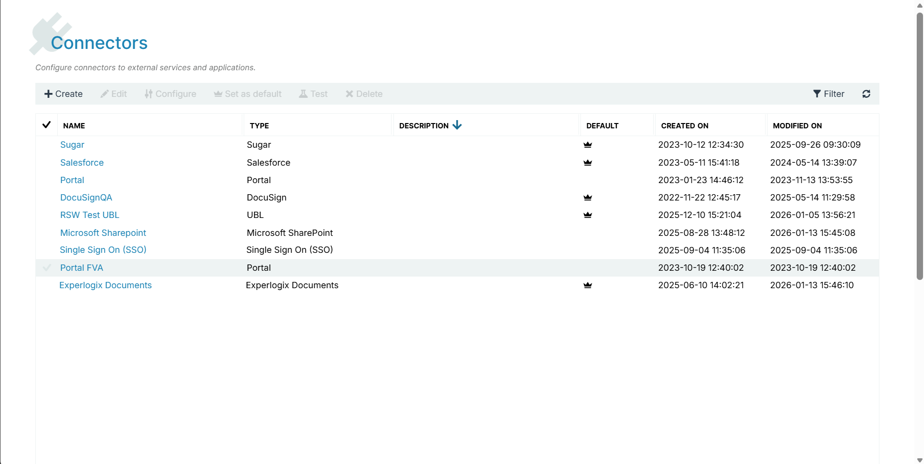Sort by the CREATED ON column header

pyautogui.click(x=685, y=125)
